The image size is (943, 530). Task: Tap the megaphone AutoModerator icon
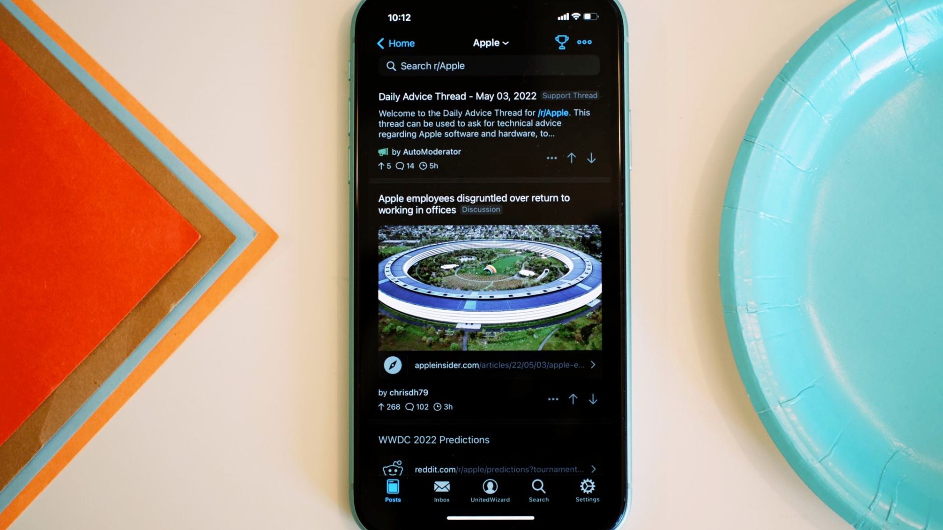(x=382, y=151)
